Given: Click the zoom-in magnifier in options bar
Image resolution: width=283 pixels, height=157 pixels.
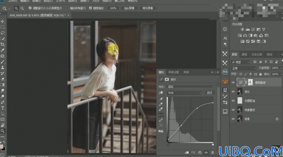Looking at the screenshot, I should click(x=16, y=8).
